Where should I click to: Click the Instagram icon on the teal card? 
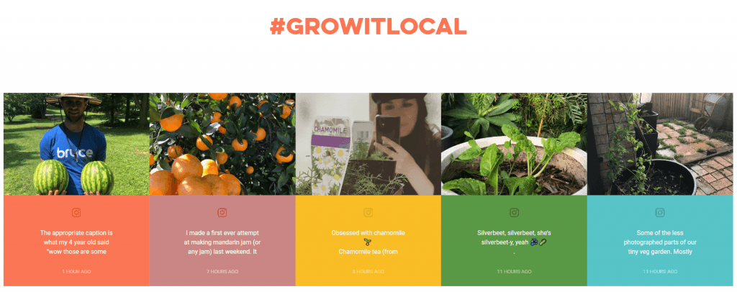point(660,213)
